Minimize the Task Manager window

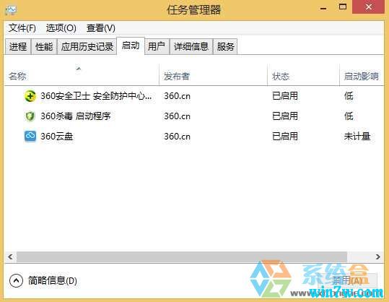tap(323, 8)
